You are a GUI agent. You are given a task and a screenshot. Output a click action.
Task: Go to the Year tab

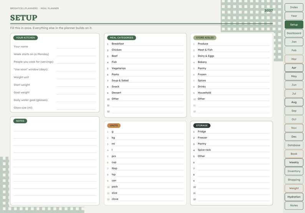(x=294, y=16)
